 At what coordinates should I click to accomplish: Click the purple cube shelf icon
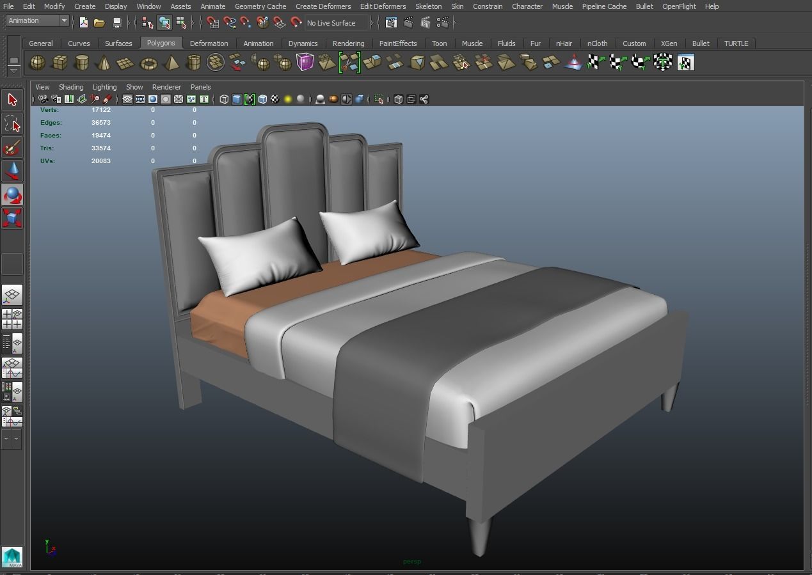(305, 63)
